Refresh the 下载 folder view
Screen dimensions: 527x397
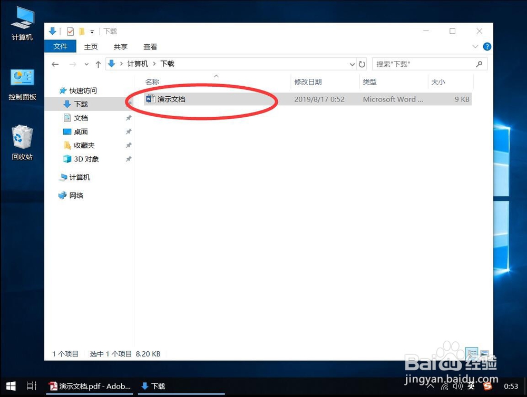coord(363,64)
